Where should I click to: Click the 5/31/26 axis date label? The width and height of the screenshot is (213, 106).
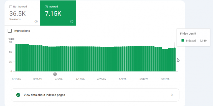click(x=165, y=79)
